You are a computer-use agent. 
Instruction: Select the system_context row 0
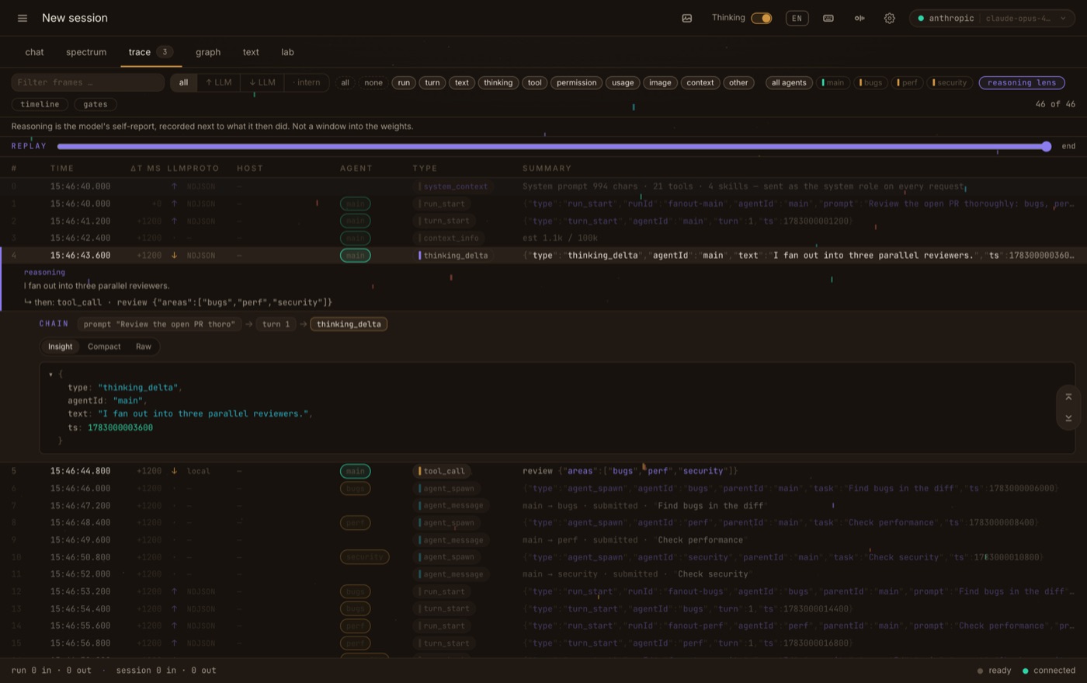click(x=543, y=186)
